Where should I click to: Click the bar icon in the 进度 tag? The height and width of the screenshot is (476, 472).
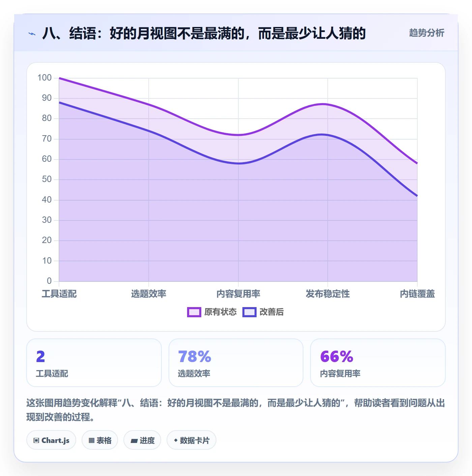tap(134, 441)
